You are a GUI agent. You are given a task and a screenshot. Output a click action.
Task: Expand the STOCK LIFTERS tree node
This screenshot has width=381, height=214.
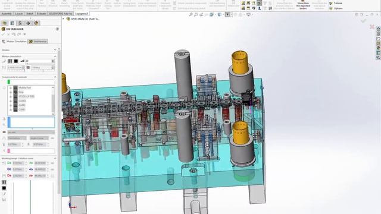point(11,96)
